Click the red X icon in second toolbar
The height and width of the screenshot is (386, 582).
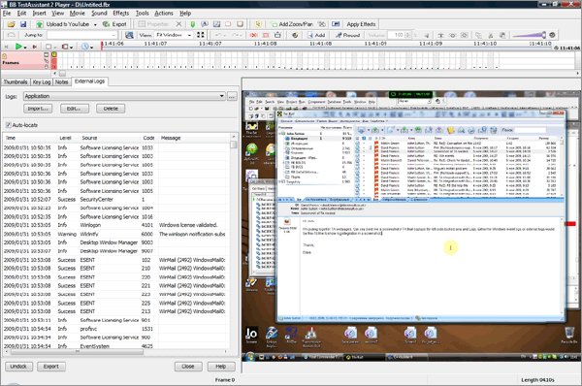[253, 35]
